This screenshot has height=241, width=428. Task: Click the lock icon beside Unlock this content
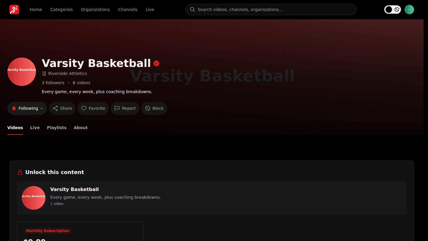point(20,172)
